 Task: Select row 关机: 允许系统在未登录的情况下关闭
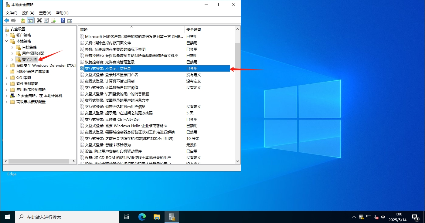click(155, 49)
